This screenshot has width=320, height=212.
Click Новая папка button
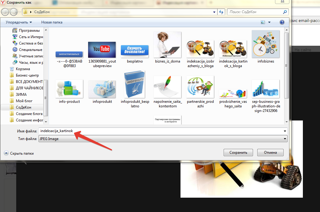point(52,22)
